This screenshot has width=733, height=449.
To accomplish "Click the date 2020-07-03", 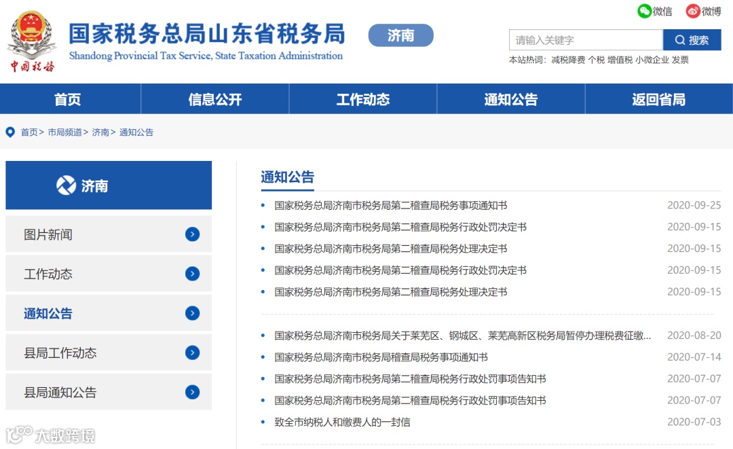I will 694,423.
